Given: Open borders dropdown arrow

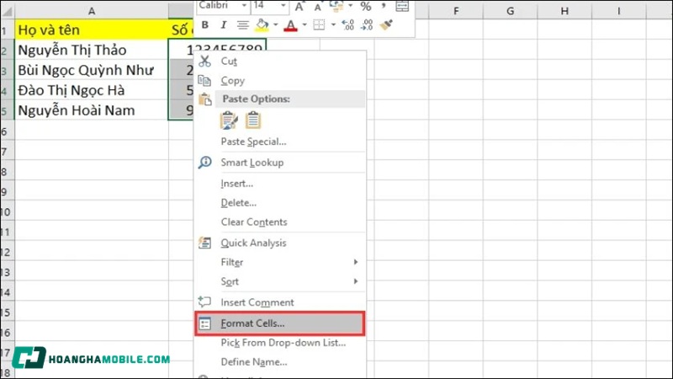Looking at the screenshot, I should (x=333, y=25).
